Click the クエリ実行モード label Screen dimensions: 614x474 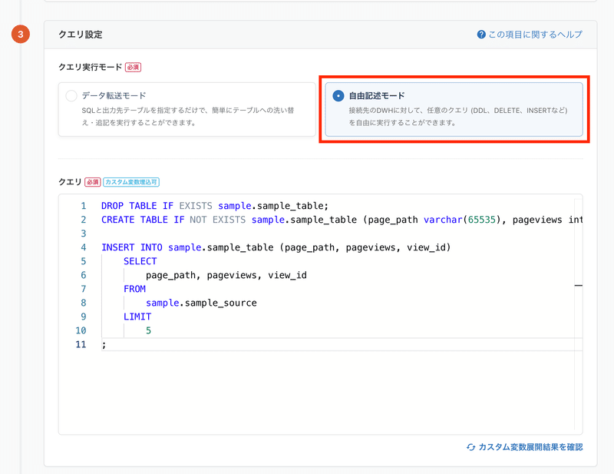91,67
